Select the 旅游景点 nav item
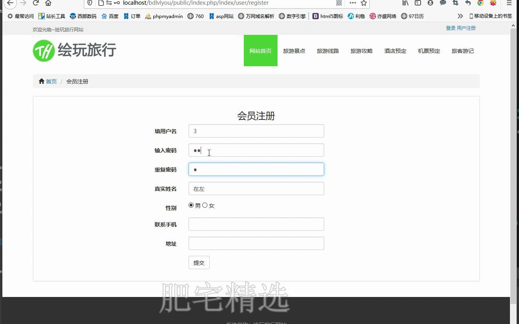519x324 pixels. (294, 51)
